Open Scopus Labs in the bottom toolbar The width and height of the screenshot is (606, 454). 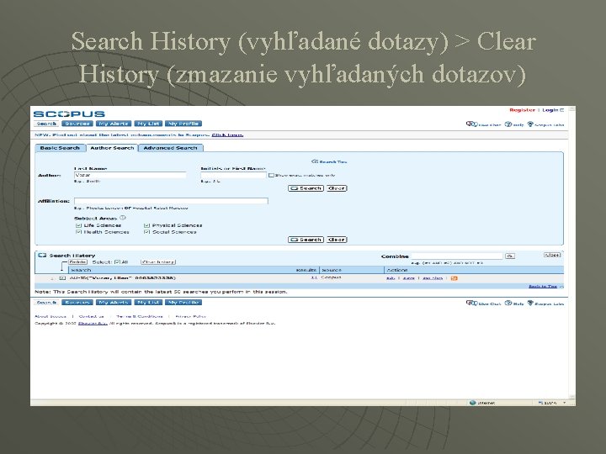[545, 304]
